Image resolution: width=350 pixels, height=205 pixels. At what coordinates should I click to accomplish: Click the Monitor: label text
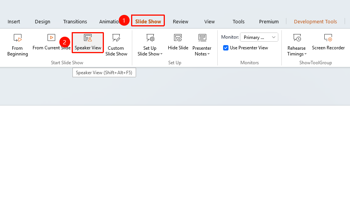230,37
